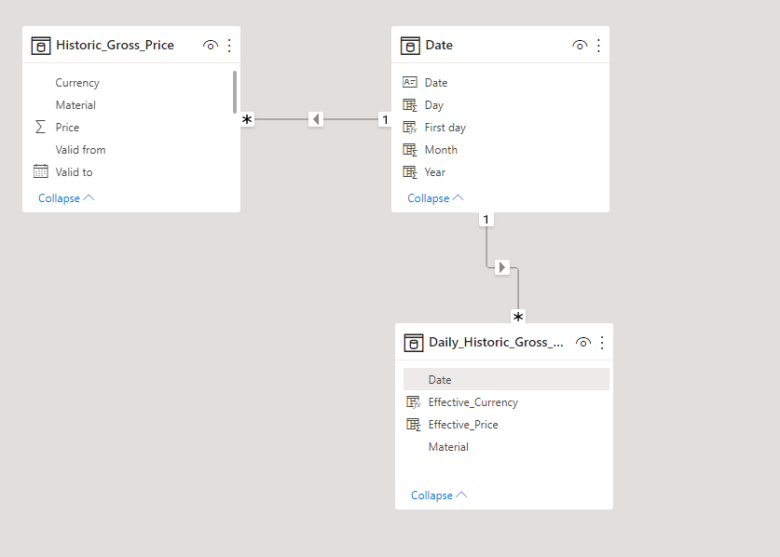780x557 pixels.
Task: Open more options for Daily_Historic_Gross table
Action: point(602,343)
